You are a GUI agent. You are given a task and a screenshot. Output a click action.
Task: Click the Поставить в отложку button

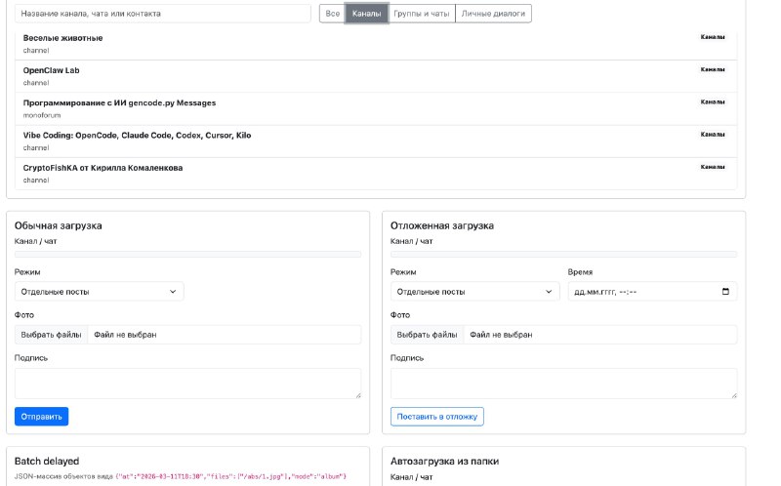click(436, 416)
